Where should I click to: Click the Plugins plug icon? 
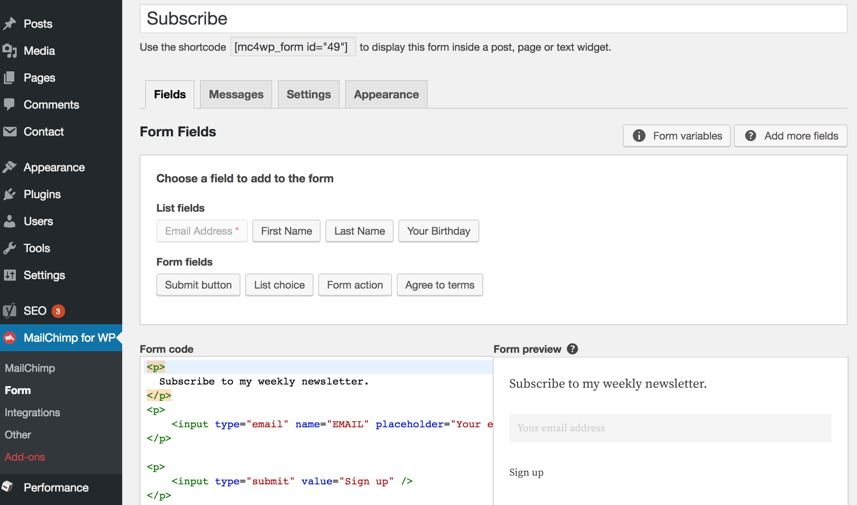10,194
